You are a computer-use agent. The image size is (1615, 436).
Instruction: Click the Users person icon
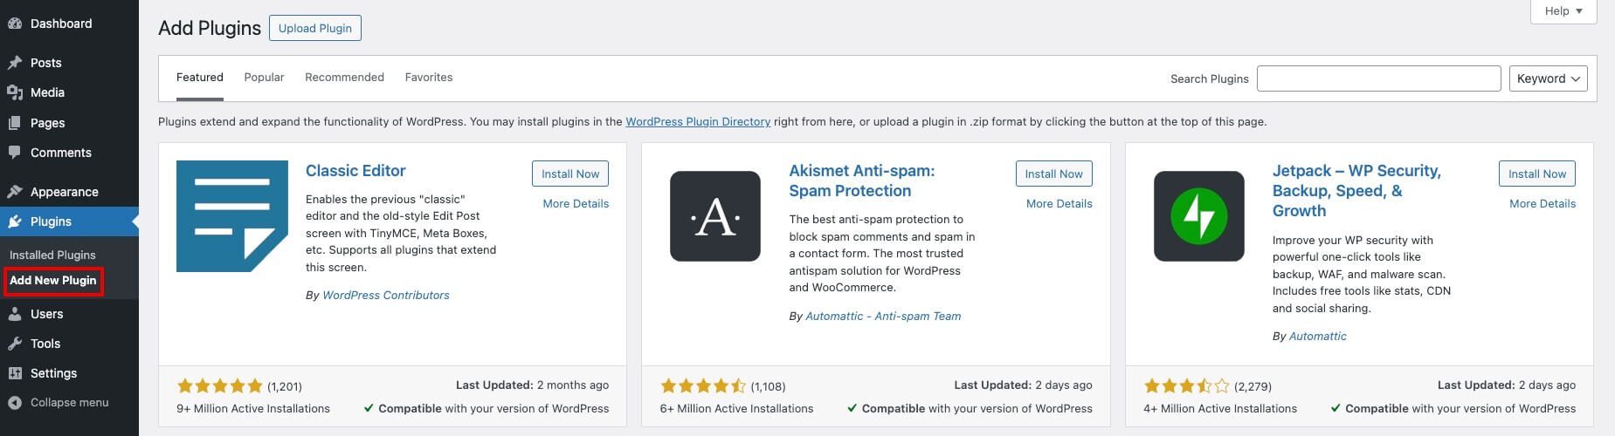(x=15, y=314)
